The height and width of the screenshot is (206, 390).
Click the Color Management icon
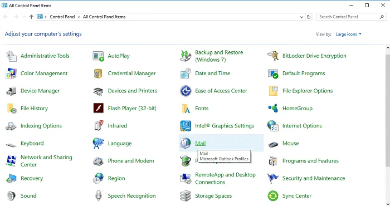coord(11,73)
